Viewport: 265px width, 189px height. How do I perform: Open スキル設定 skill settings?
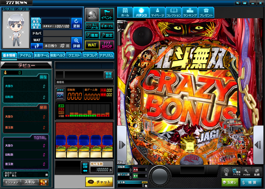click(36, 26)
